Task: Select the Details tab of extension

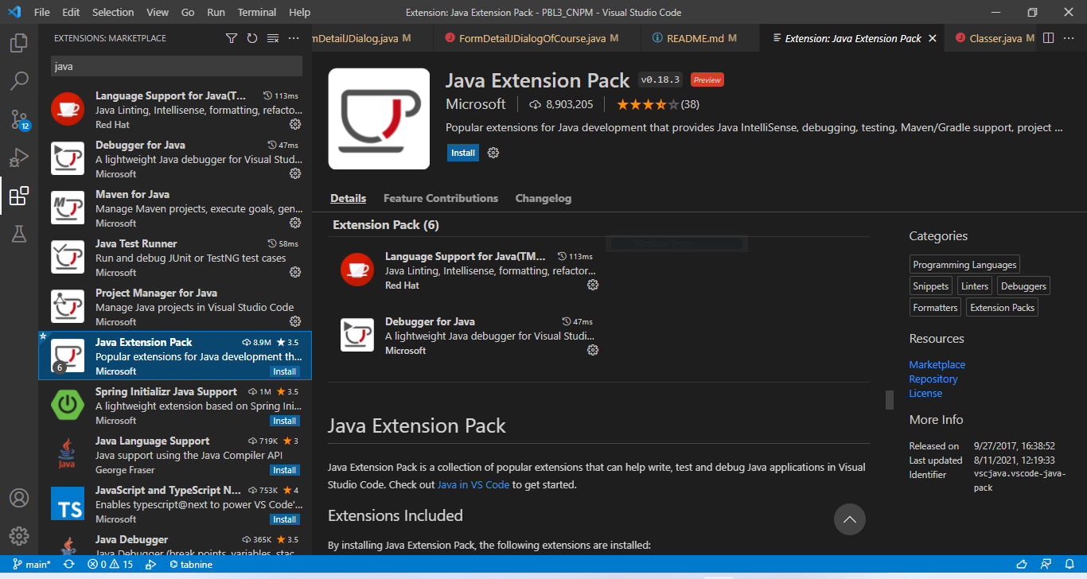Action: coord(349,198)
